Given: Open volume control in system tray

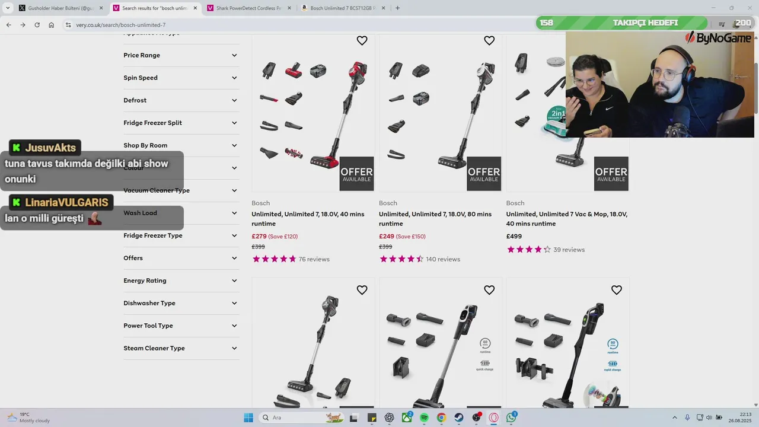Looking at the screenshot, I should pos(709,418).
